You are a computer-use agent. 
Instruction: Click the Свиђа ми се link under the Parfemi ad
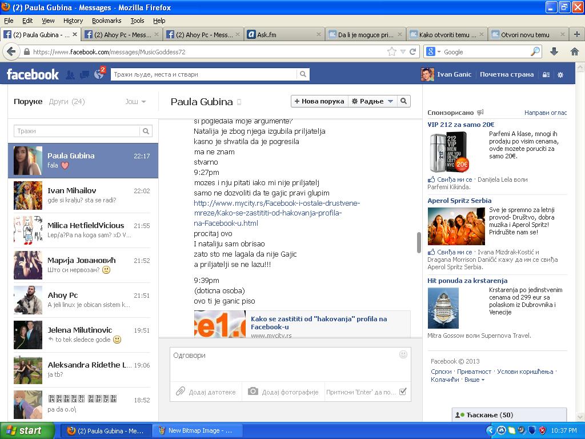(x=454, y=179)
